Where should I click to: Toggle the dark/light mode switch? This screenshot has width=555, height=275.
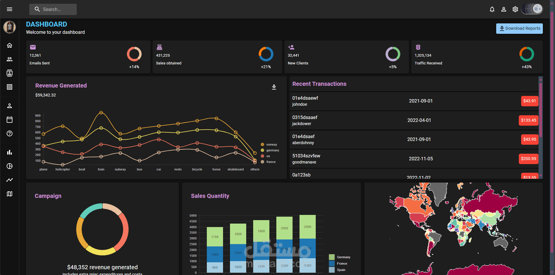pyautogui.click(x=532, y=9)
